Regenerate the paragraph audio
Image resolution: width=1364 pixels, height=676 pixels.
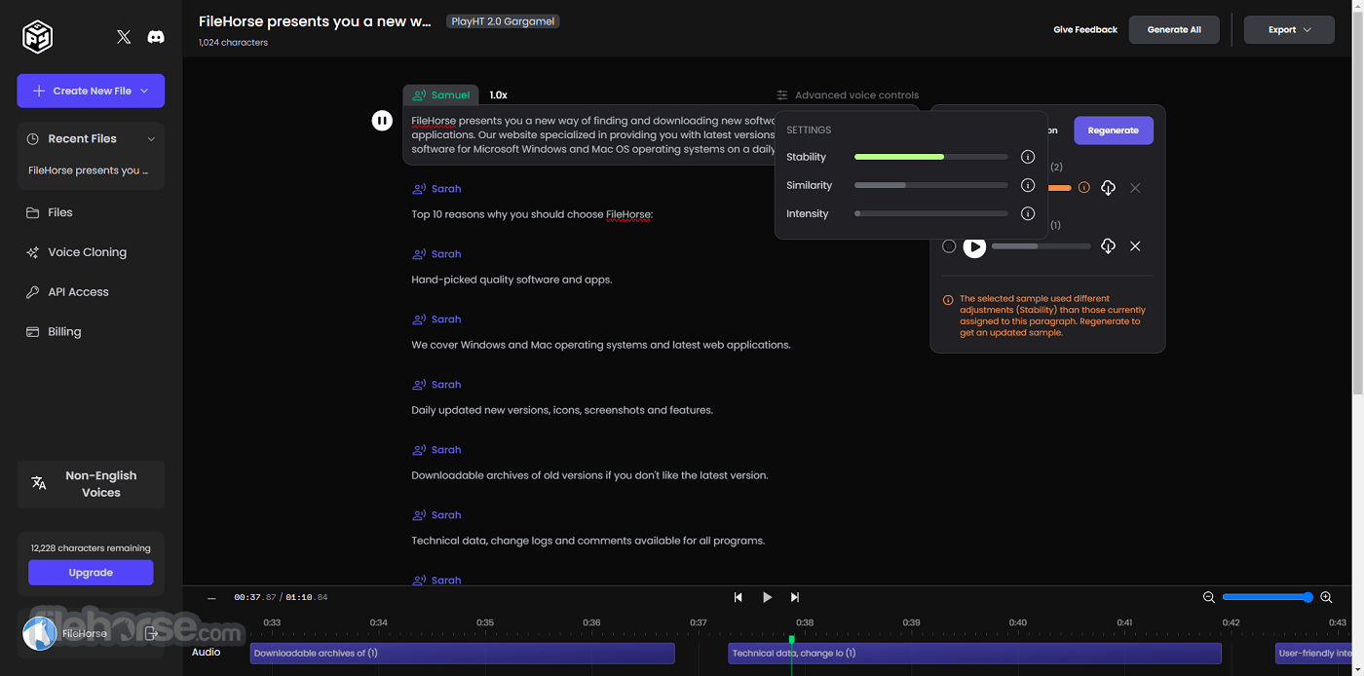click(x=1113, y=131)
